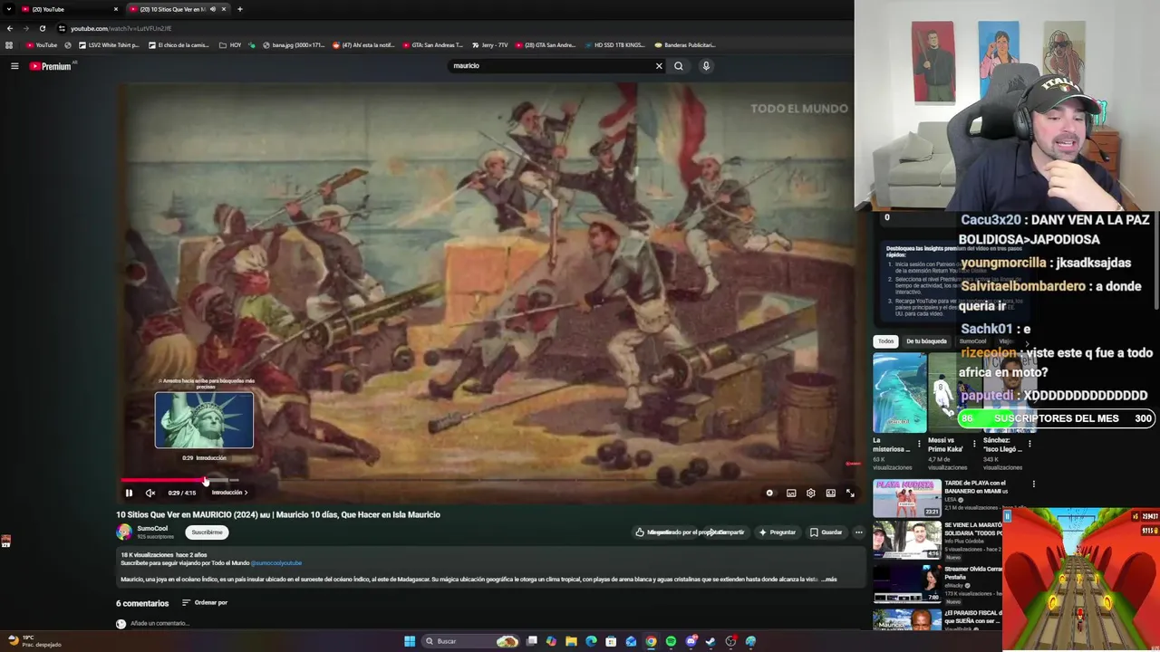Switch player to theater mode
1160x652 pixels.
point(830,493)
